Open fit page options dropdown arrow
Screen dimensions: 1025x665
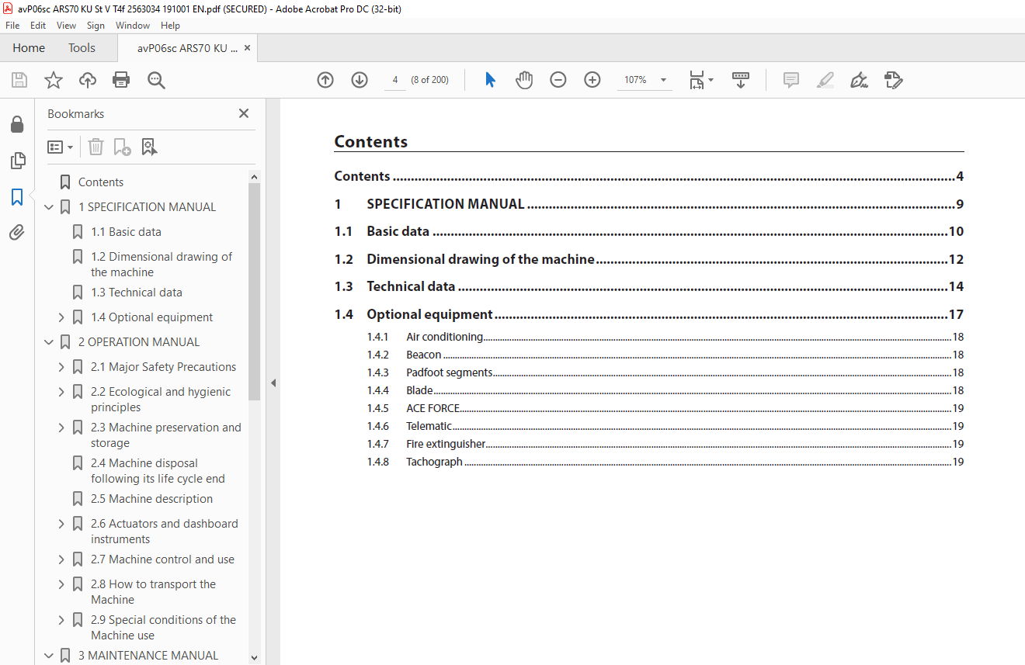(x=711, y=80)
